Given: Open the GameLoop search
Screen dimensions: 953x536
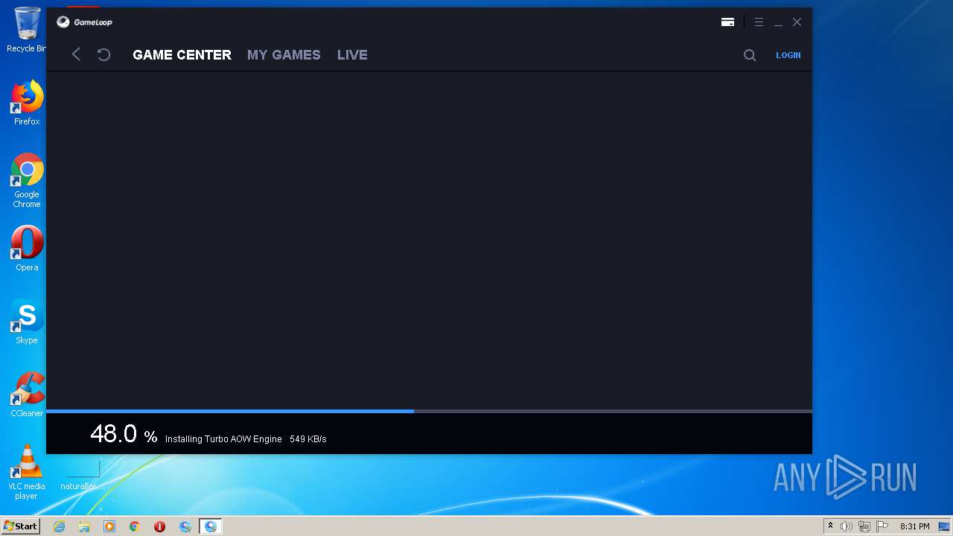Looking at the screenshot, I should [x=750, y=55].
